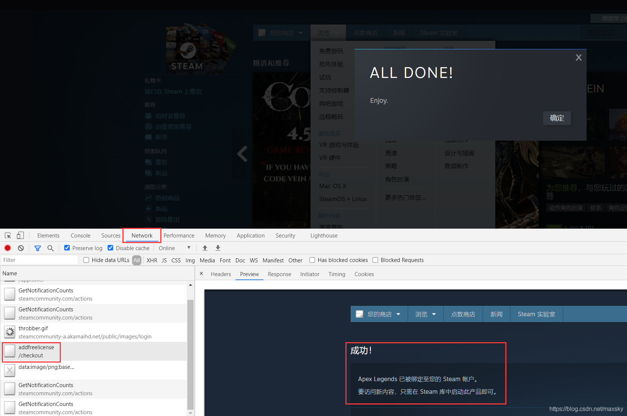The height and width of the screenshot is (416, 627).
Task: Click the store icon in the Preview navbar
Action: 360,314
